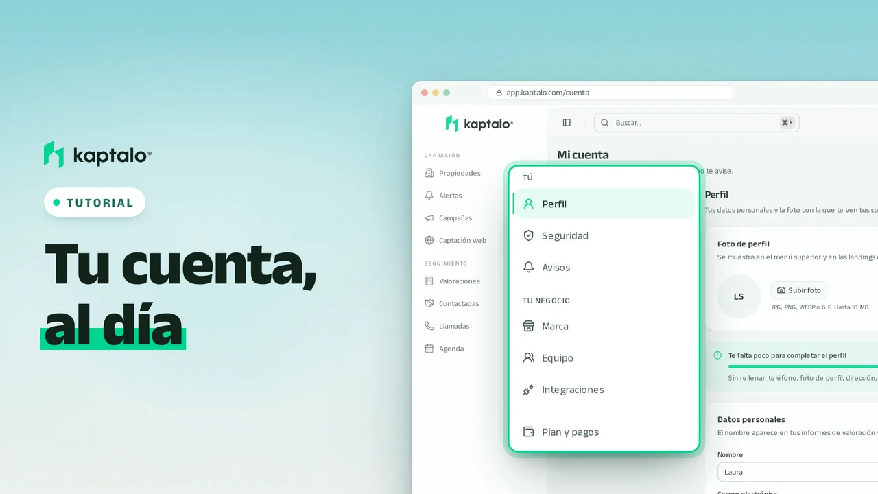Click the Campañas megaphone icon

pyautogui.click(x=429, y=218)
